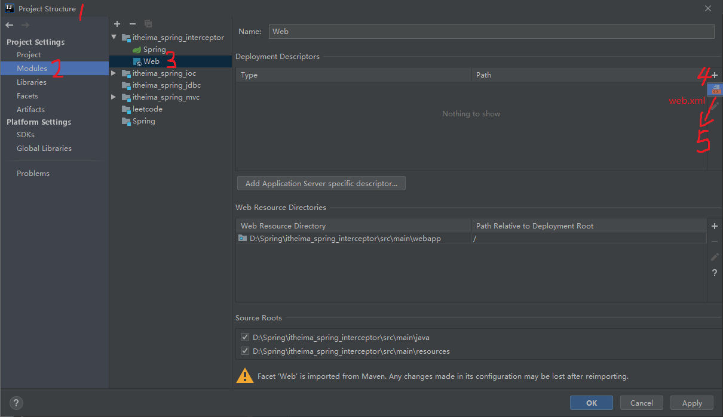Screen dimensions: 723x417
Task: Open the Libraries settings page
Action: 32,82
